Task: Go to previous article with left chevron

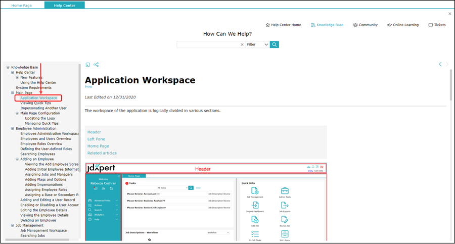Action: (440, 64)
